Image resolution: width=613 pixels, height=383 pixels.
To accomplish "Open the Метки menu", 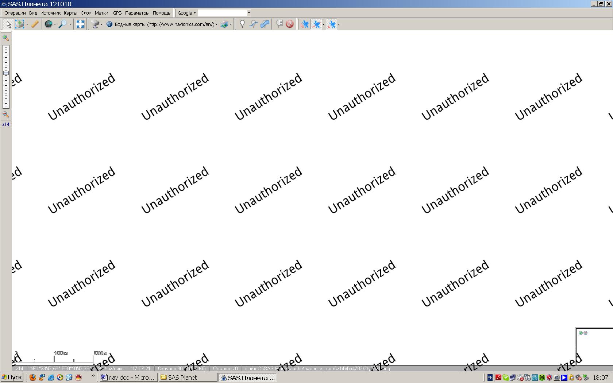I will pos(101,13).
